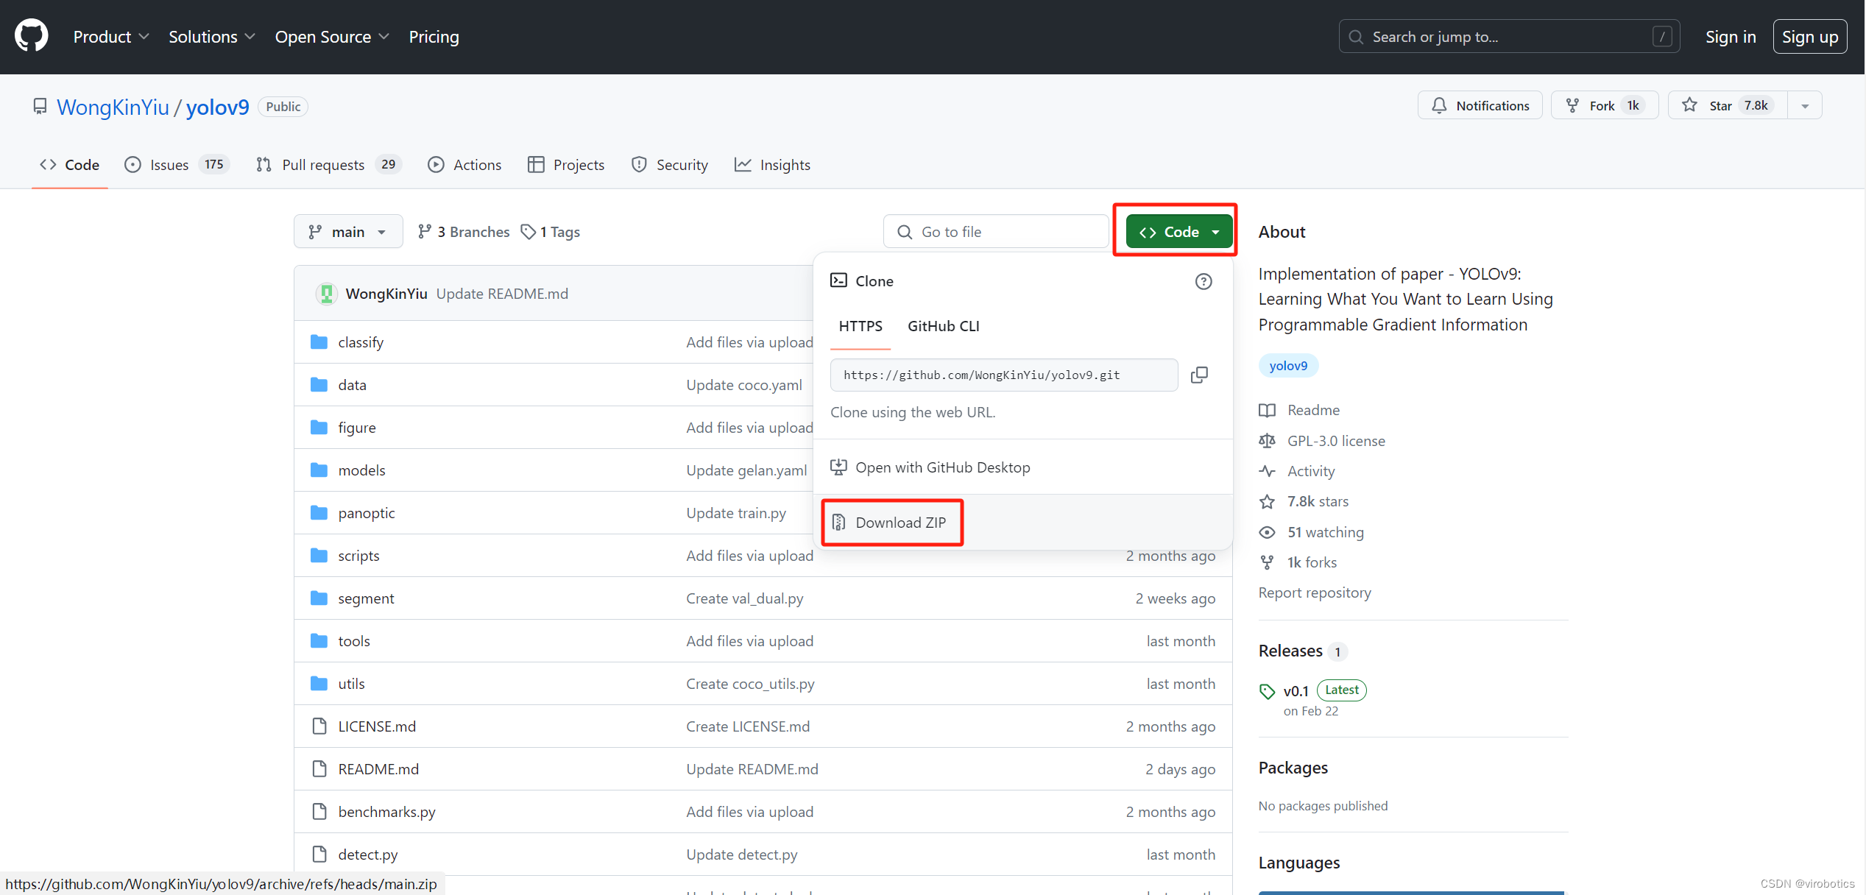Viewport: 1866px width, 895px height.
Task: Click the segment folder icon
Action: tap(319, 598)
